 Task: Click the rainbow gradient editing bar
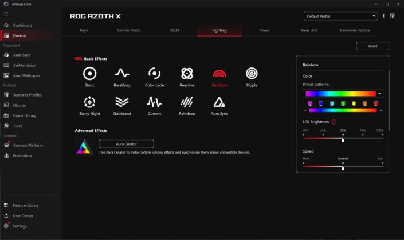343,110
